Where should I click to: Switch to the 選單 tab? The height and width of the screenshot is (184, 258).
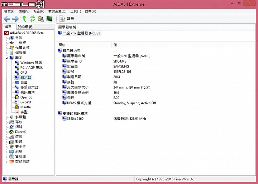point(8,26)
